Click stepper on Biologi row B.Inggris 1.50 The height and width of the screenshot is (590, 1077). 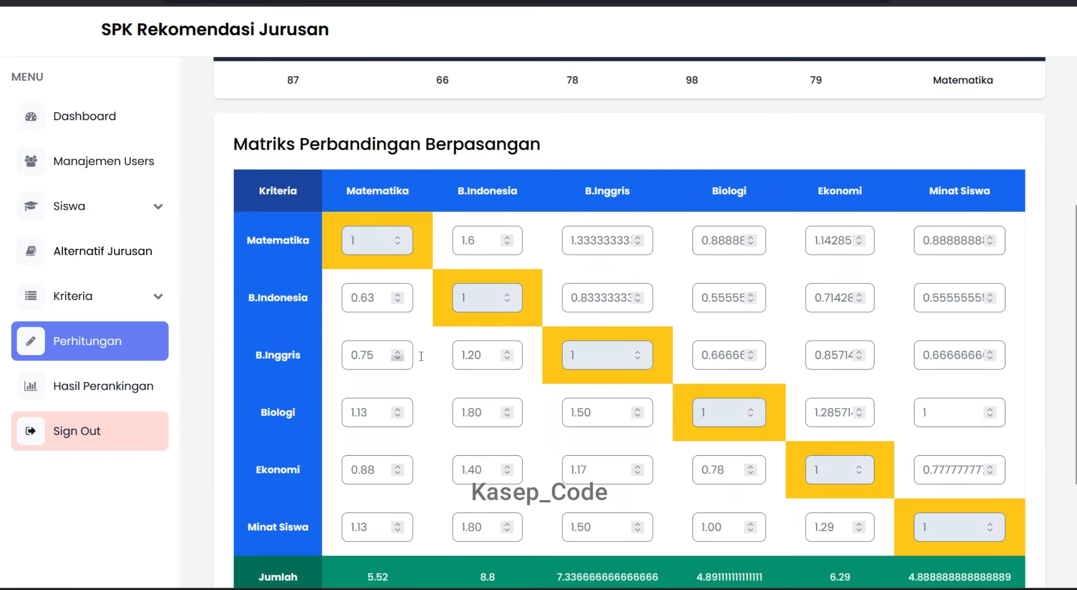638,412
